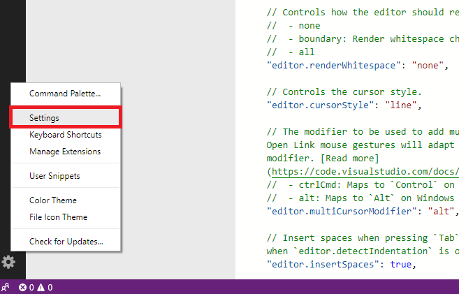Click the "modifier. [Read more]" comment line
Image resolution: width=459 pixels, height=294 pixels.
click(323, 159)
